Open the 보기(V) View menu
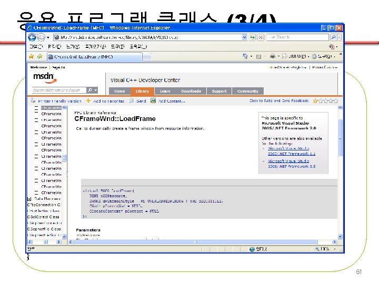 click(x=73, y=46)
